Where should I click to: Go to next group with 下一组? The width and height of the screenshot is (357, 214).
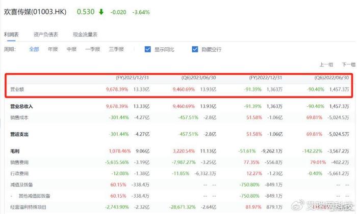(x=348, y=65)
